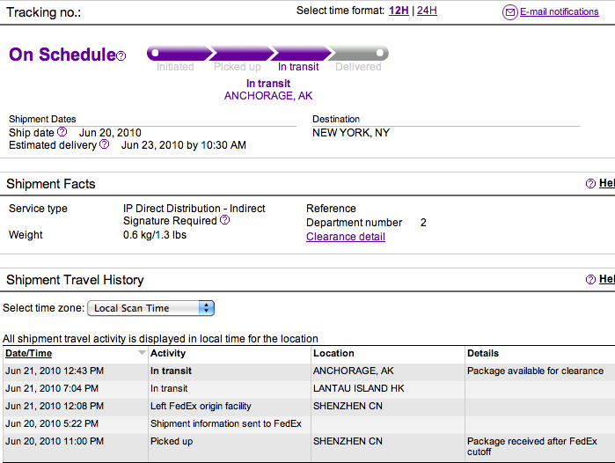The height and width of the screenshot is (463, 615).
Task: Click help icon next to On Schedule
Action: [x=121, y=56]
